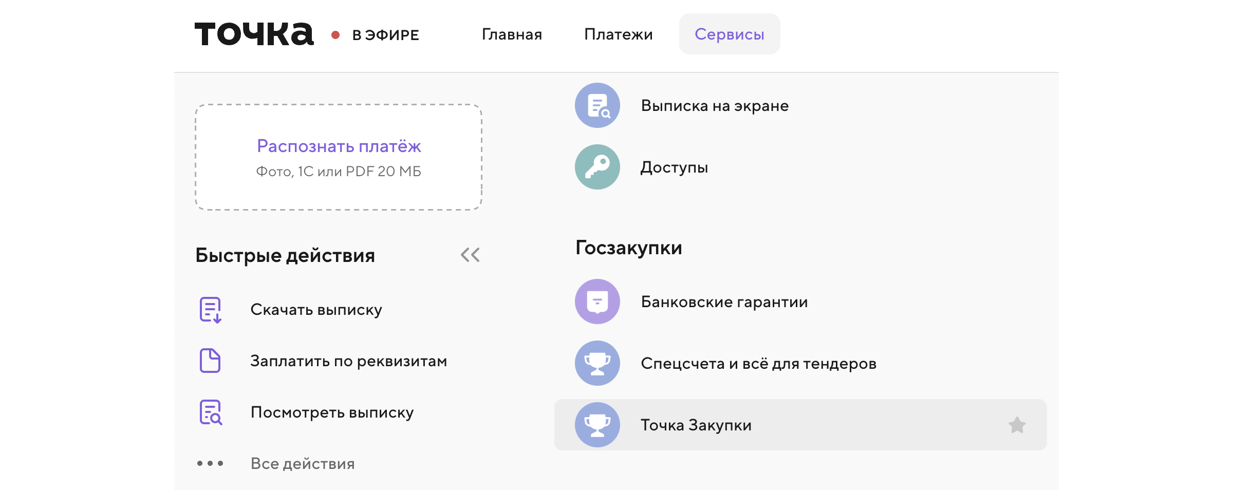Open the Главная tab
The image size is (1233, 490).
512,34
